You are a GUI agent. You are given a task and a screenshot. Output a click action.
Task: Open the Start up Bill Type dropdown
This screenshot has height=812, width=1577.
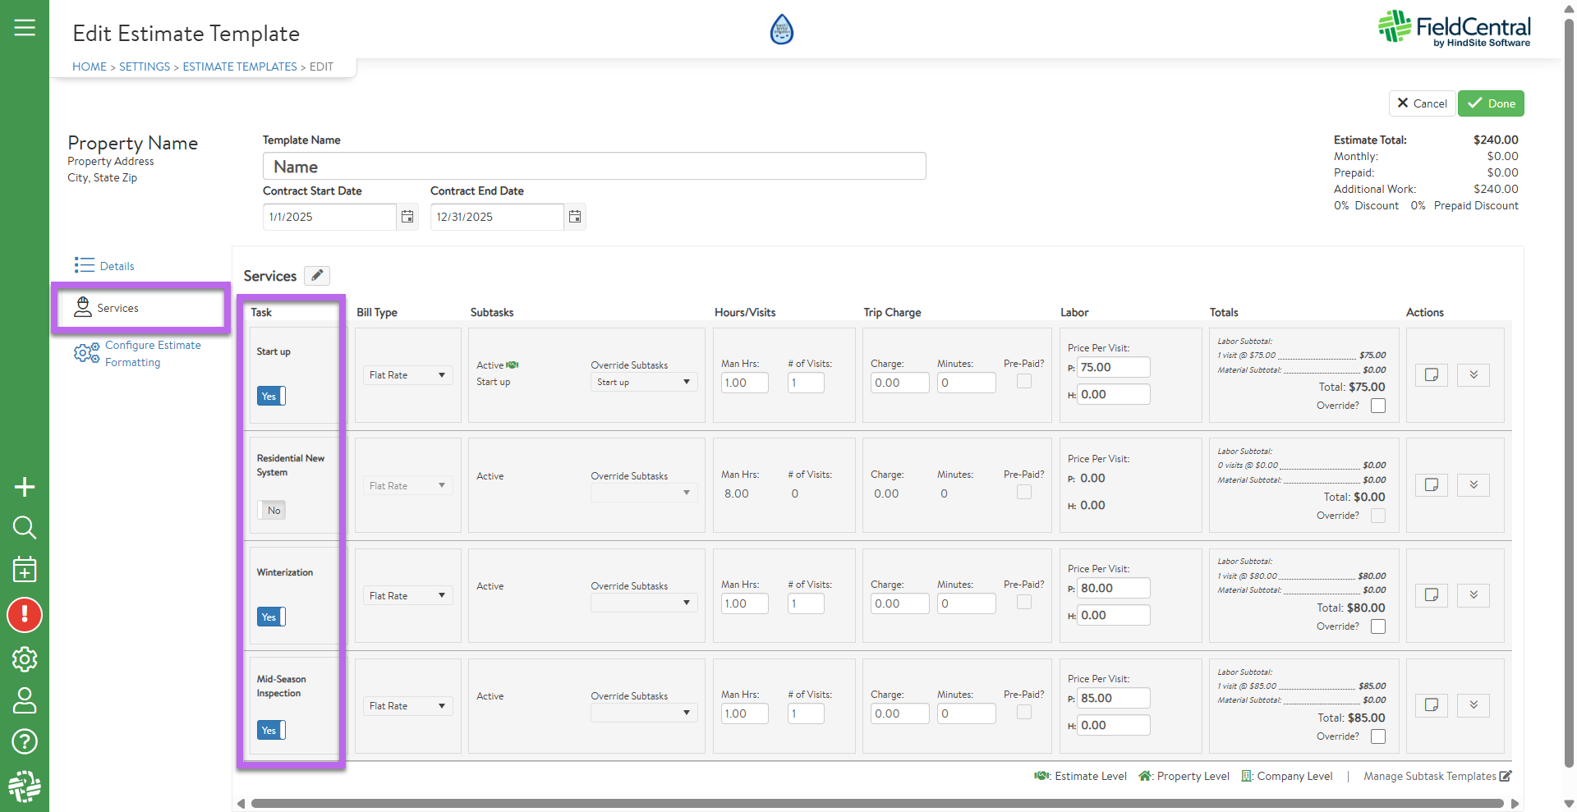407,375
